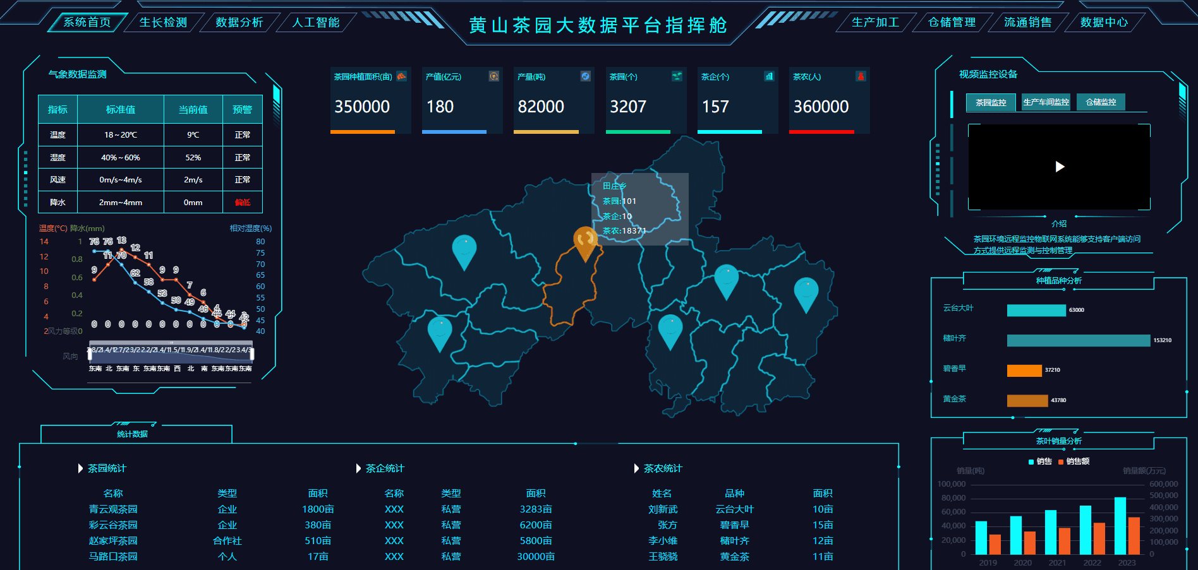Click farmer name 刘新武
Viewport: 1198px width, 570px height.
point(663,509)
